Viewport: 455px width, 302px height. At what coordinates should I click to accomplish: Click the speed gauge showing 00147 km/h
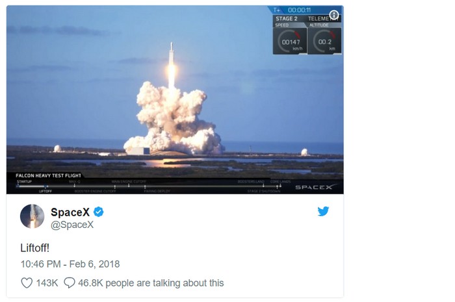pyautogui.click(x=290, y=41)
